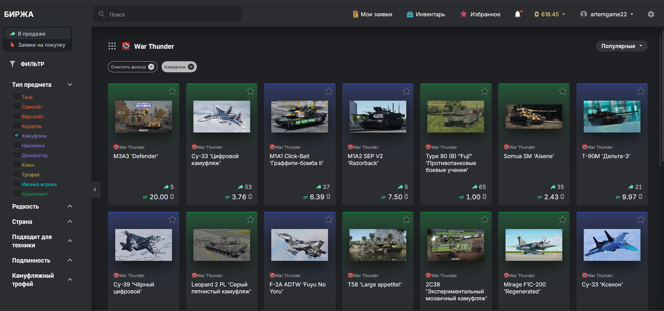Open the 618.45 balance dropdown
This screenshot has height=311, width=664.
(550, 14)
